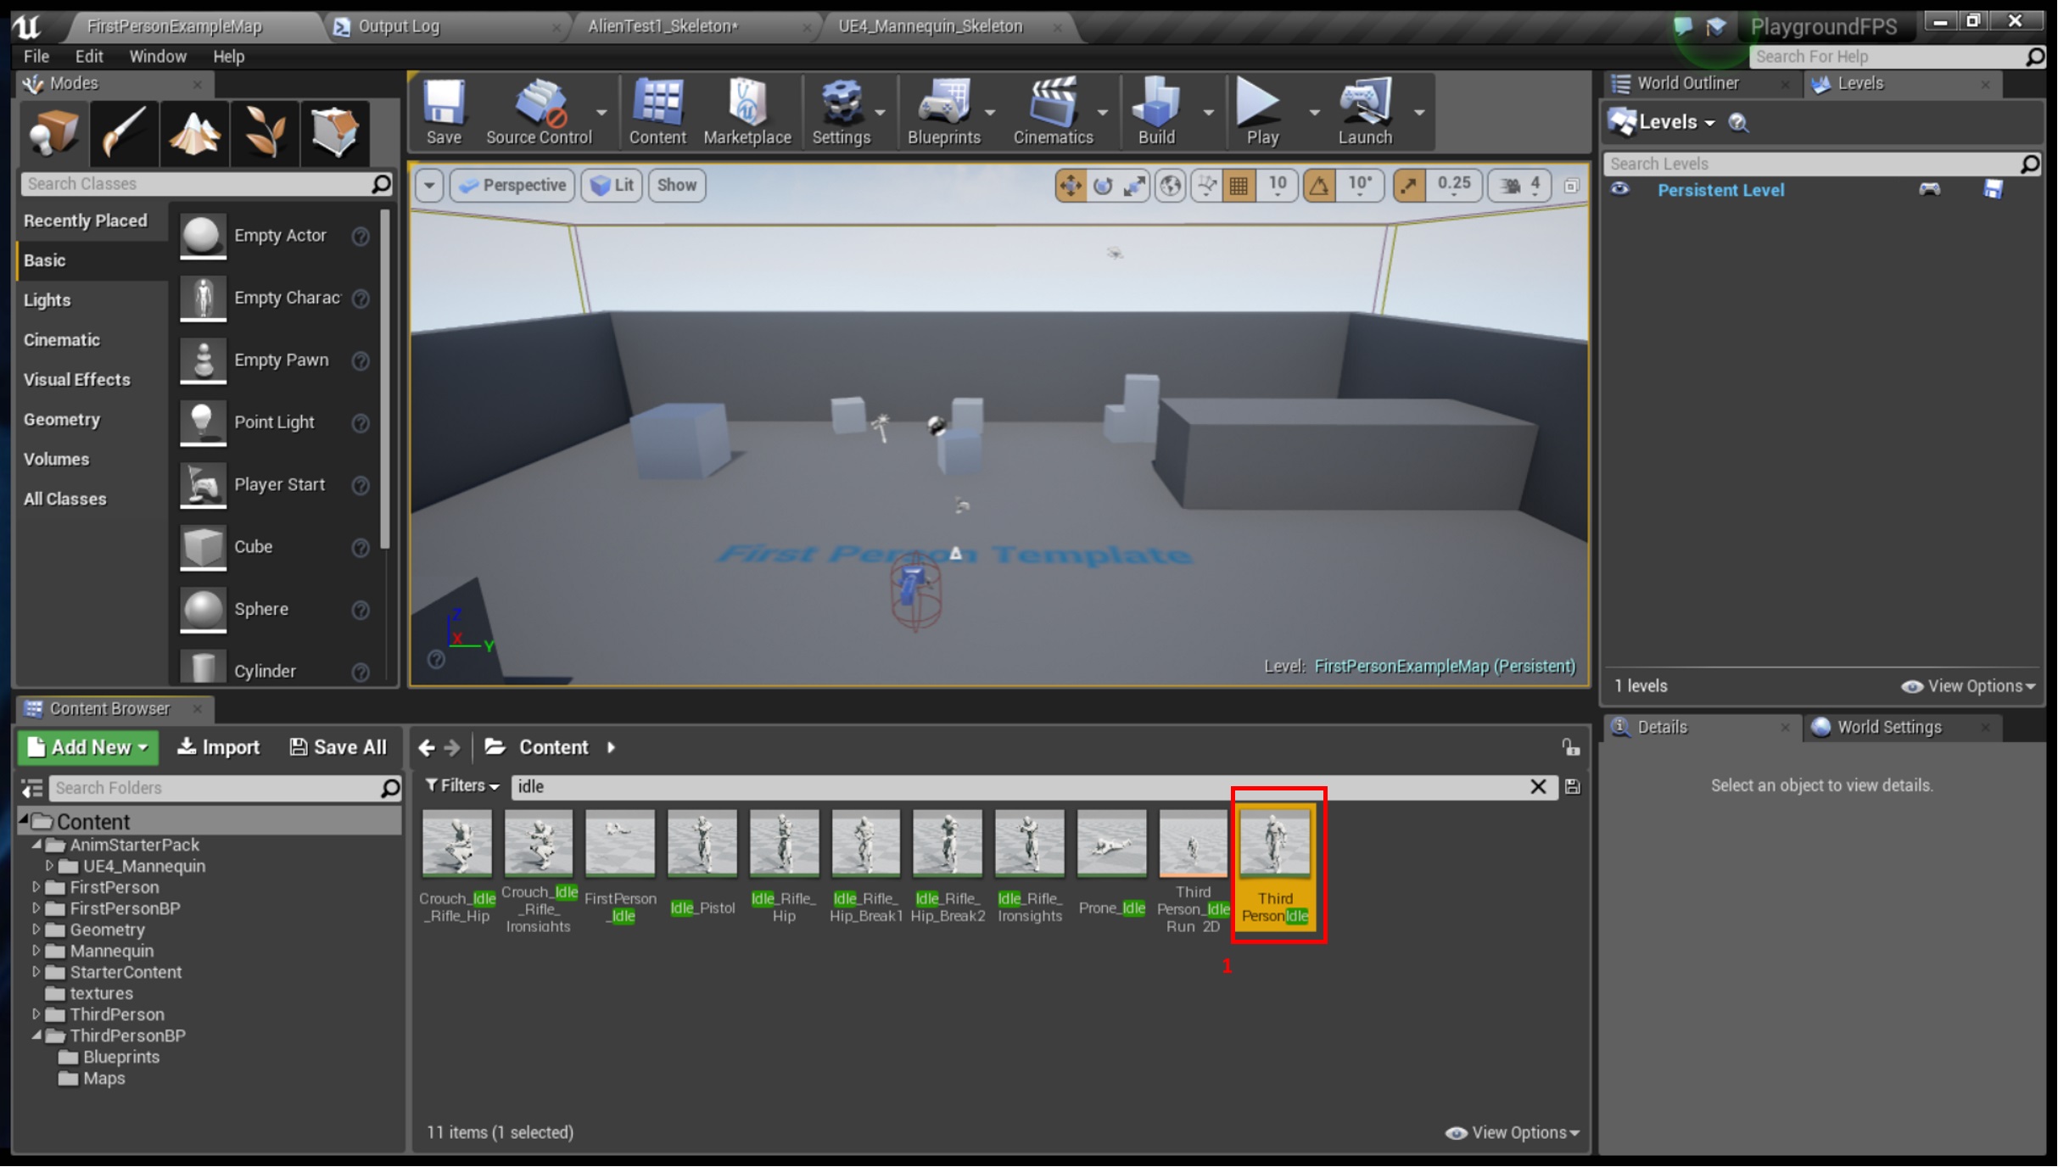Open the File menu
2058x1167 pixels.
pos(36,56)
